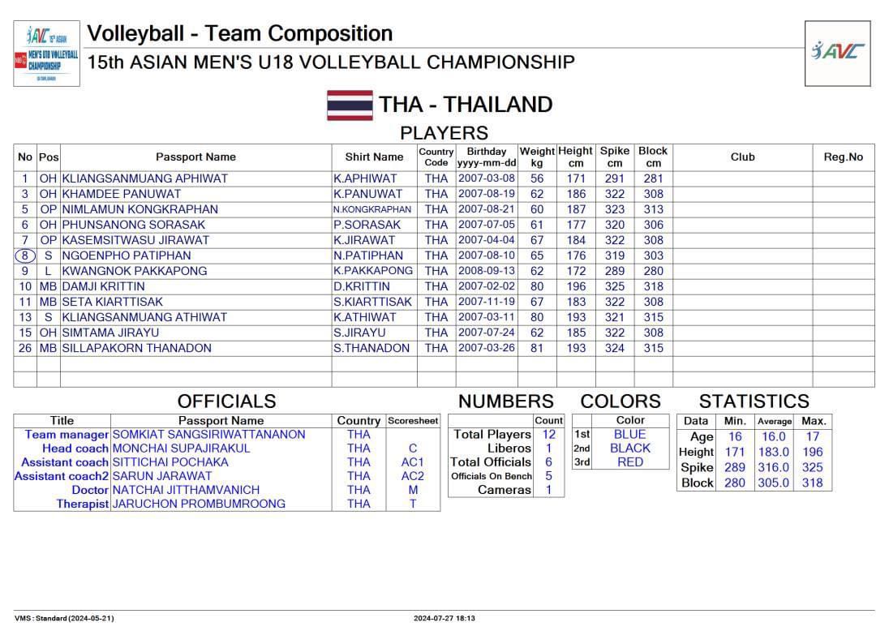
Task: Click the circled number 8 marker
Action: (25, 255)
